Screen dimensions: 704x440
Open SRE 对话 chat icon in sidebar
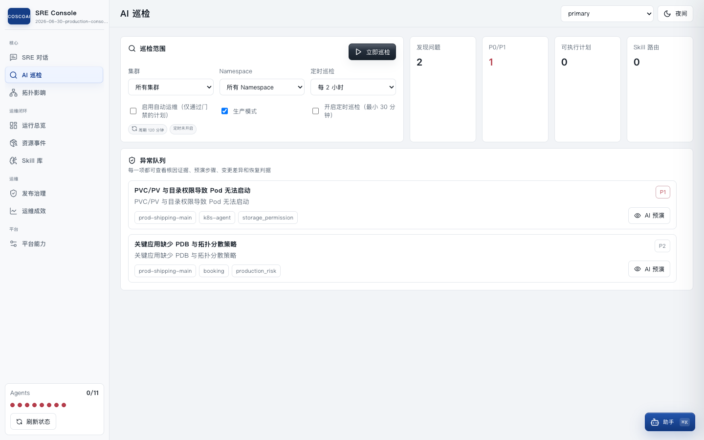click(14, 58)
